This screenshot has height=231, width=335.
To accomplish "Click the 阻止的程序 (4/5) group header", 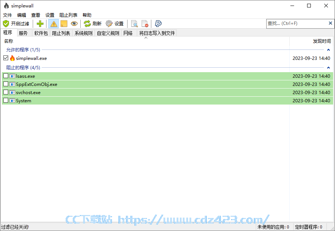I will coord(23,68).
